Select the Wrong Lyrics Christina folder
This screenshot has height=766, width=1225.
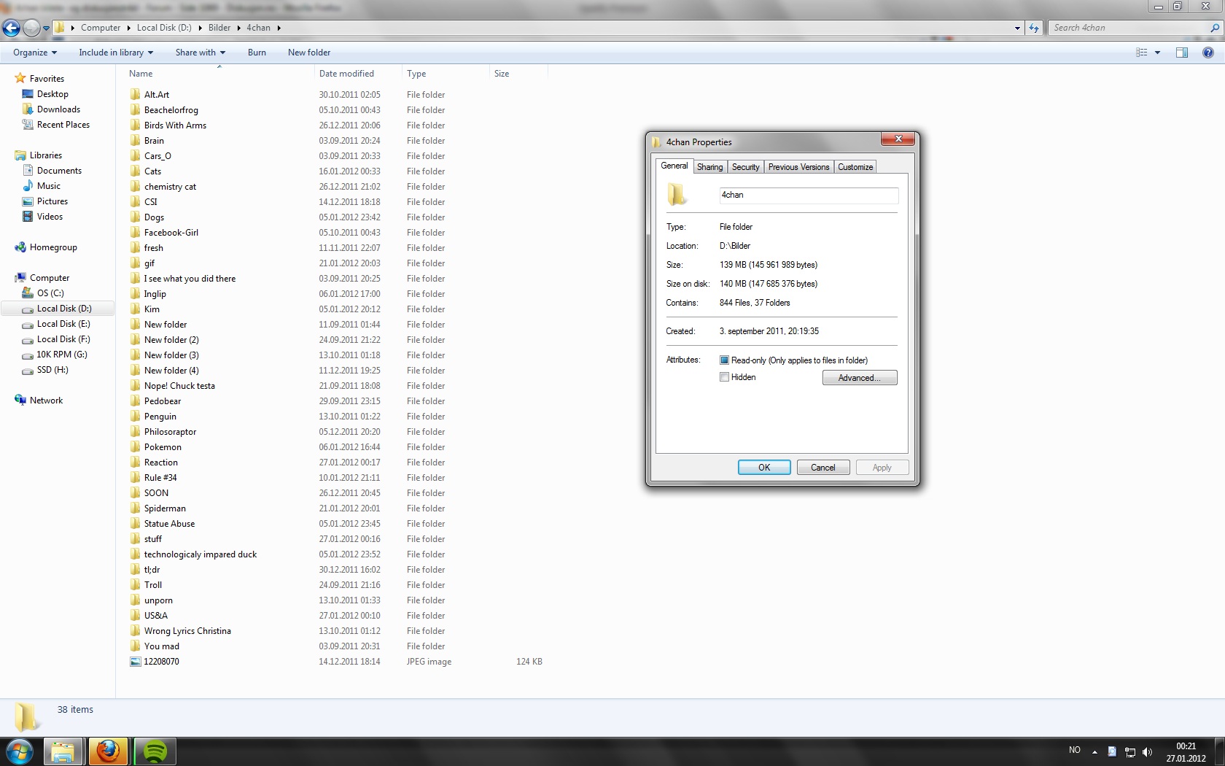click(x=187, y=631)
